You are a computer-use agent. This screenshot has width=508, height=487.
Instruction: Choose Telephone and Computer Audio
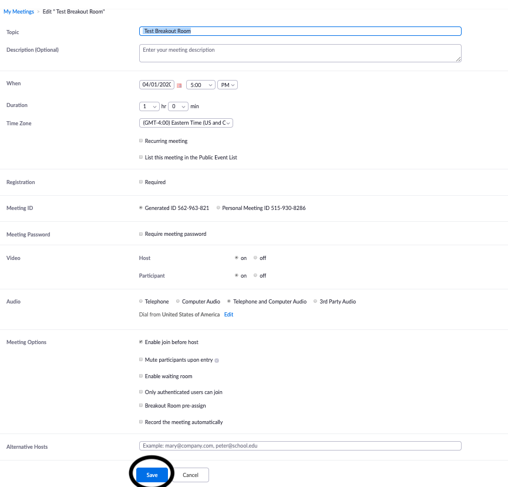(x=229, y=301)
